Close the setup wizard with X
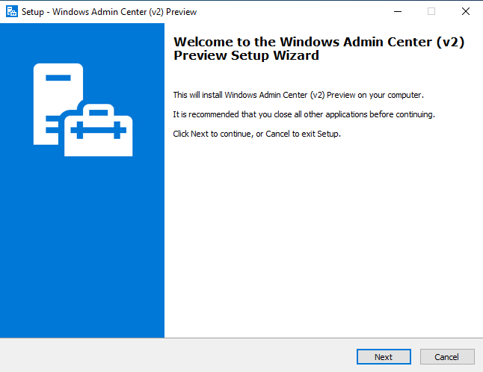The image size is (483, 372). point(466,12)
